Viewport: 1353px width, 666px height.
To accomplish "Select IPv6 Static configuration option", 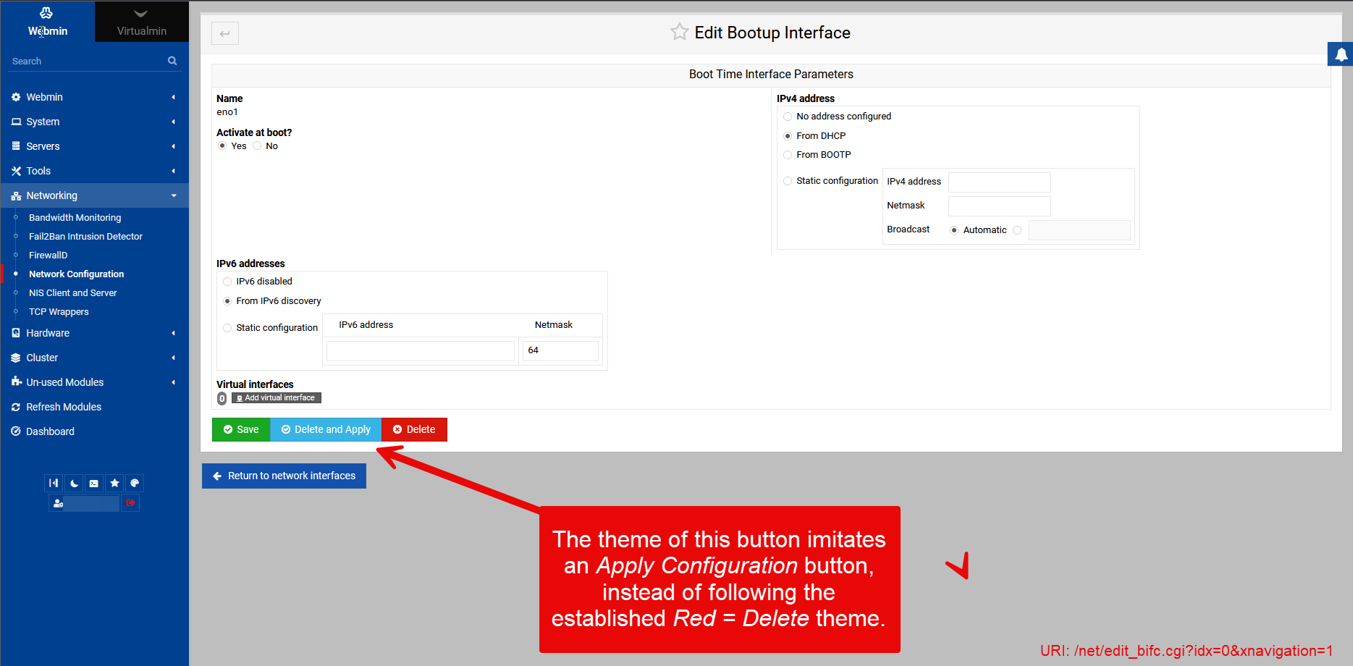I will click(x=227, y=328).
